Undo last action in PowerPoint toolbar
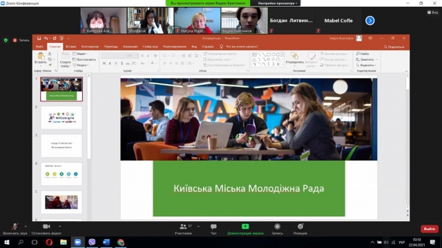Image resolution: width=442 pixels, height=248 pixels. point(46,39)
